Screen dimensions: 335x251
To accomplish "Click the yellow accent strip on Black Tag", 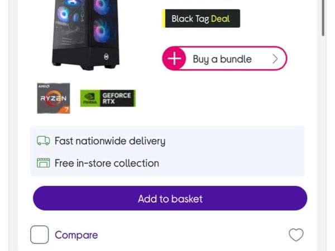I will (164, 18).
